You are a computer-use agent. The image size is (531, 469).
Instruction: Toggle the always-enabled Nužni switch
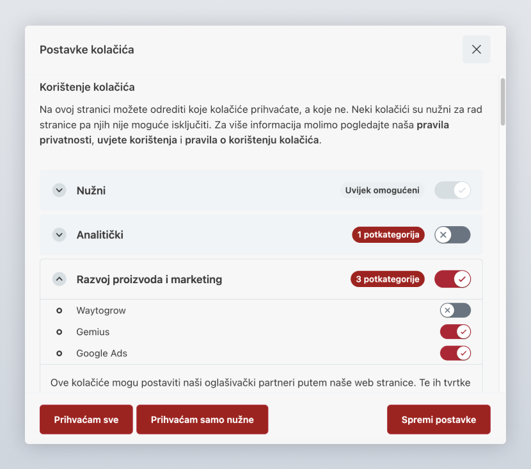pos(452,190)
